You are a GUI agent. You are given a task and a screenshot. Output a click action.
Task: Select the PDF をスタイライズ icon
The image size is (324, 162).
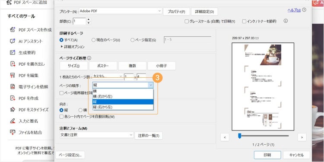pos(13,110)
